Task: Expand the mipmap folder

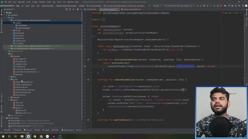Action: pos(9,98)
